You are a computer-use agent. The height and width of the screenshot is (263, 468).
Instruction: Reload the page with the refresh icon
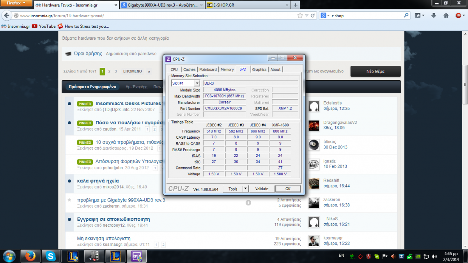313,16
